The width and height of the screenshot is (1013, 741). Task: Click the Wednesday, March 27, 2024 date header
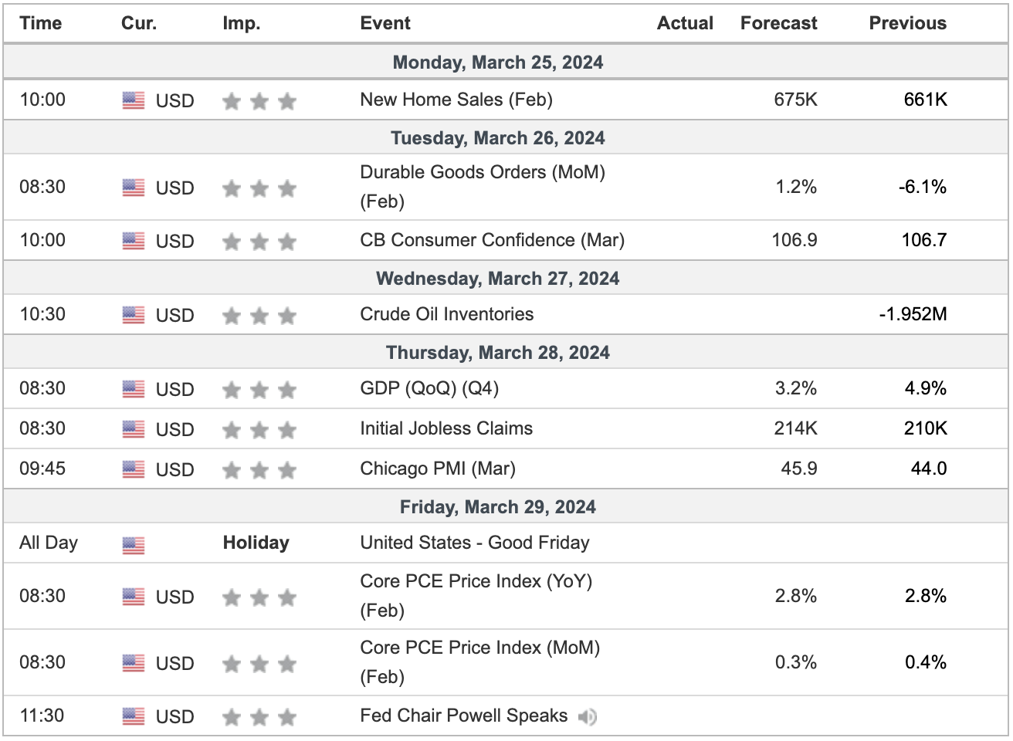pyautogui.click(x=498, y=279)
